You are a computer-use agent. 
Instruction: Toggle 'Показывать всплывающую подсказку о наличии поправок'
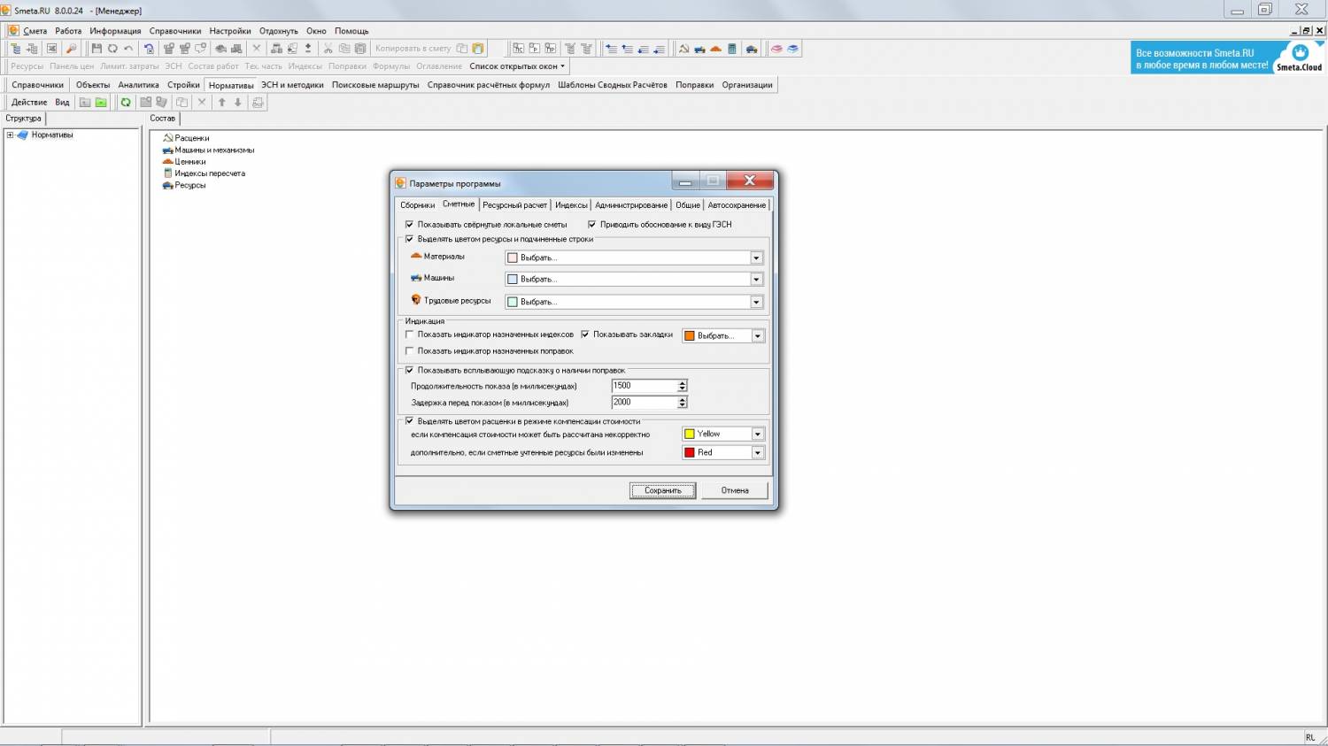click(409, 371)
